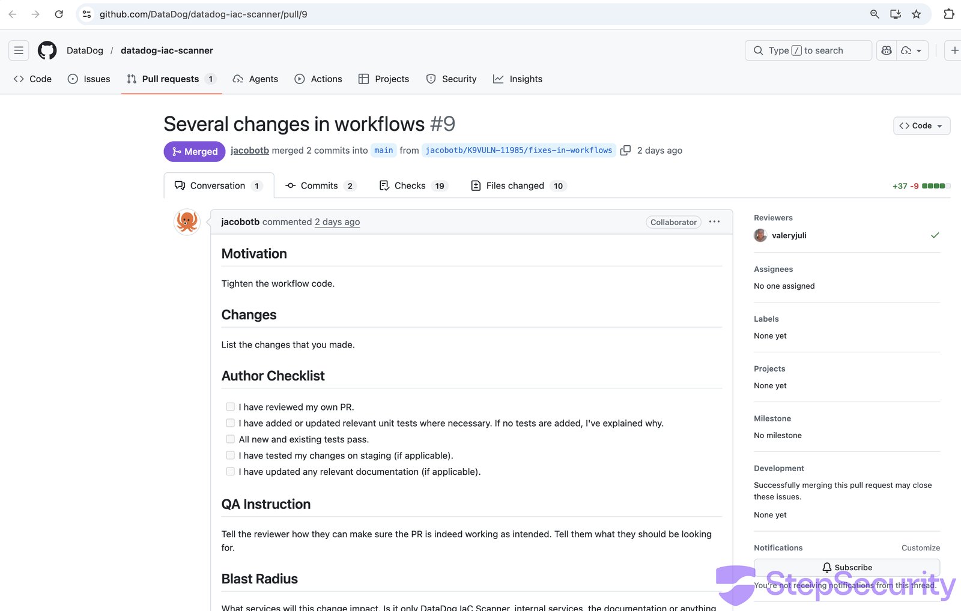Click valeryjuli's reviewer avatar
961x611 pixels.
[x=760, y=235]
